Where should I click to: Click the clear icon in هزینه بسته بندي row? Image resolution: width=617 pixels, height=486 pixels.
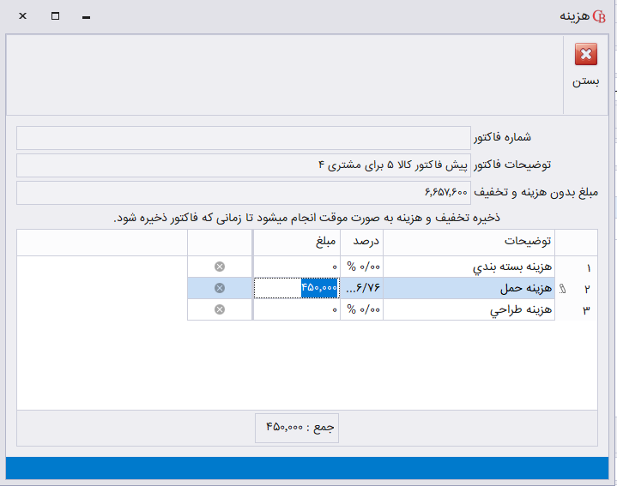click(x=220, y=267)
